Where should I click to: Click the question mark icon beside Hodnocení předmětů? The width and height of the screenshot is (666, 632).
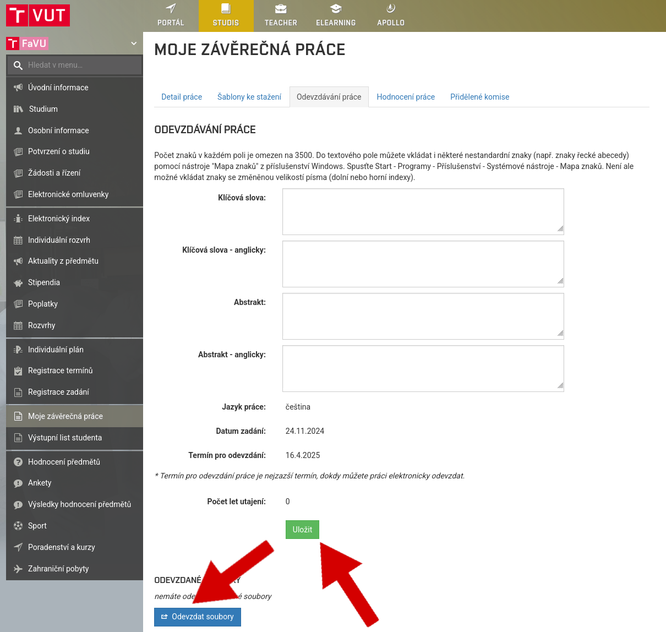(x=18, y=462)
